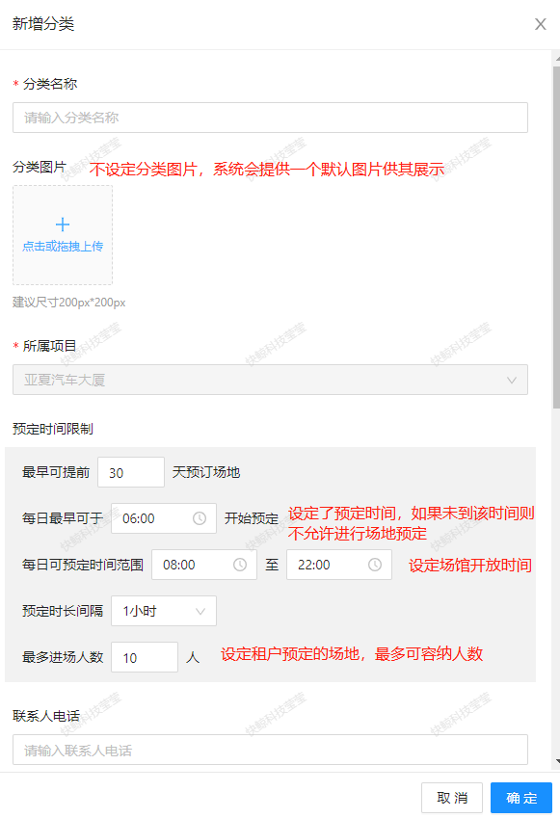Expand the 所属项目 dropdown chevron
This screenshot has width=560, height=818.
click(x=512, y=380)
